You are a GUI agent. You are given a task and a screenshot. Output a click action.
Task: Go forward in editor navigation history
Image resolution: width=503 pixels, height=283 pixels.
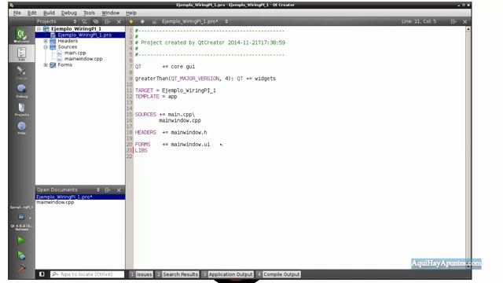pos(142,21)
